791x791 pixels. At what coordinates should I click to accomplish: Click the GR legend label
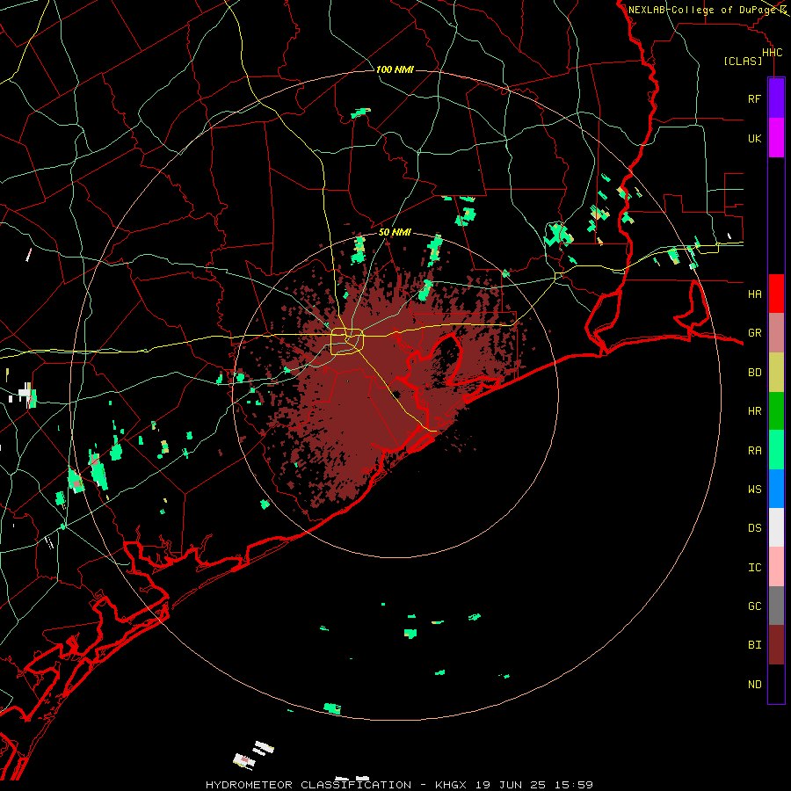pyautogui.click(x=754, y=333)
